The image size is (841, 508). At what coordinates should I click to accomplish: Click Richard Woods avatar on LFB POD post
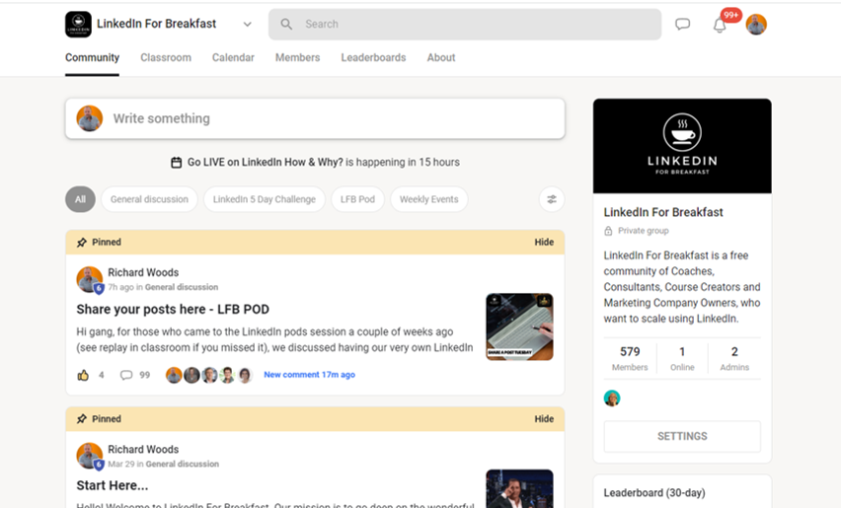[90, 280]
